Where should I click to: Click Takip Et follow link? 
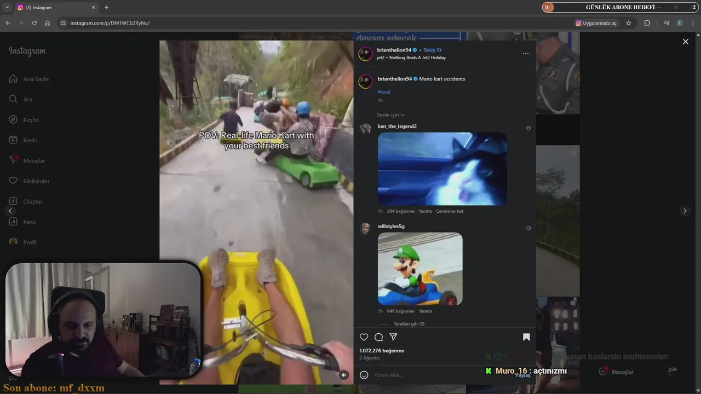432,50
